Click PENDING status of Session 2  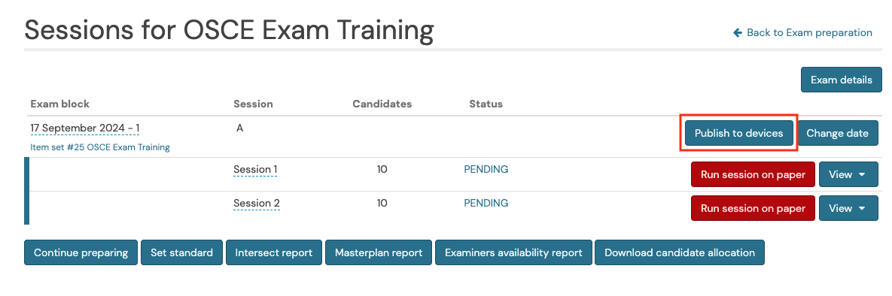point(486,204)
